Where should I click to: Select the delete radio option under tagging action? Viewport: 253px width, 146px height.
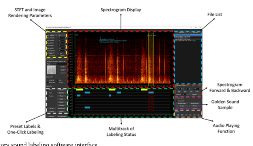point(59,80)
